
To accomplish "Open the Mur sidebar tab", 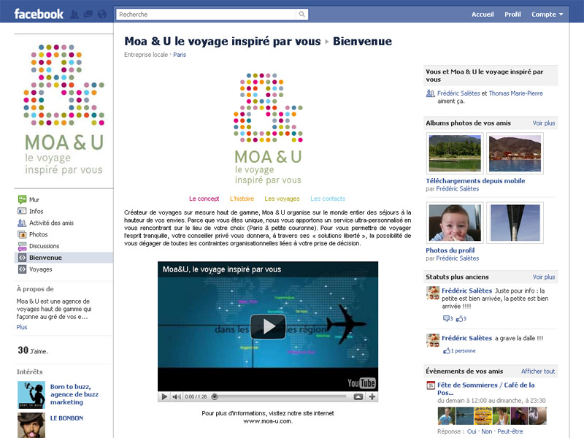I will tap(34, 199).
